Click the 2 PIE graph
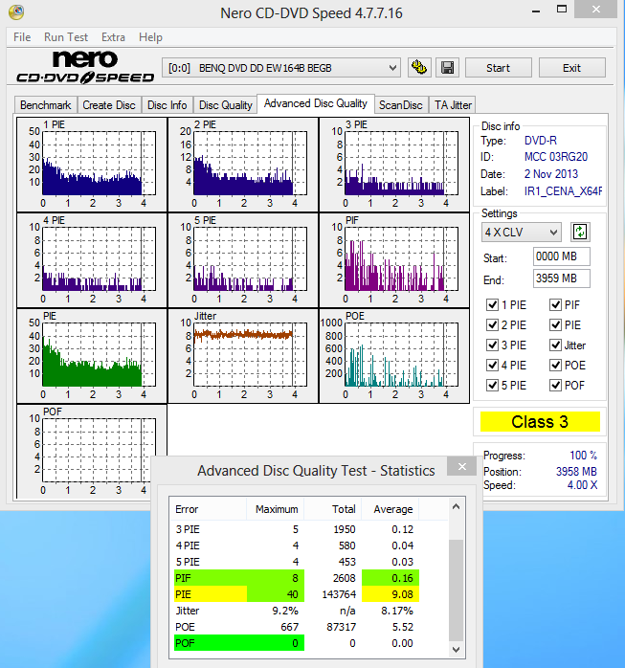The height and width of the screenshot is (668, 625). point(243,165)
